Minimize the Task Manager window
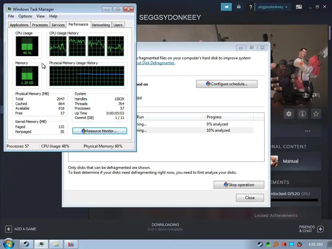This screenshot has height=249, width=332. (107, 9)
